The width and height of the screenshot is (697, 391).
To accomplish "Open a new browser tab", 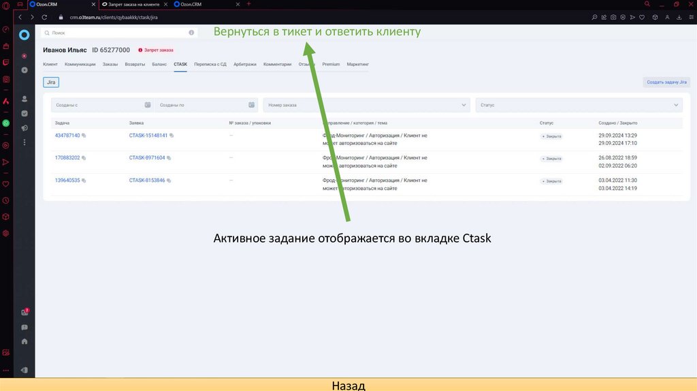I will point(248,4).
